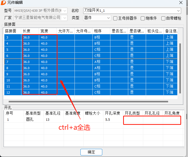Click the 是否镀... column header
188x157 pixels.
(x=137, y=31)
